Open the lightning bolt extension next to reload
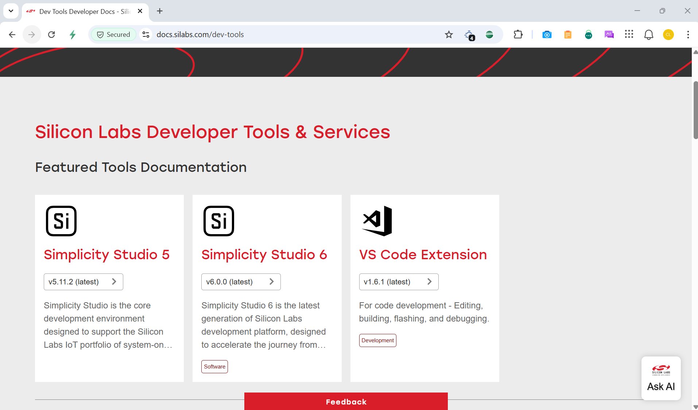698x410 pixels. click(72, 35)
